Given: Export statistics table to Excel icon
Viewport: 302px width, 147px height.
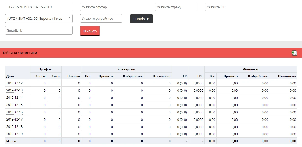Looking at the screenshot, I should click(294, 53).
